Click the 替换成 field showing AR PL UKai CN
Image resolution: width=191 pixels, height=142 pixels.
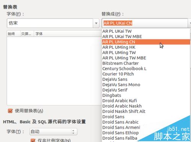click(145, 23)
